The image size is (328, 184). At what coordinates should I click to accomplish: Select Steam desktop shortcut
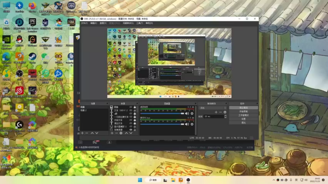pos(32,58)
